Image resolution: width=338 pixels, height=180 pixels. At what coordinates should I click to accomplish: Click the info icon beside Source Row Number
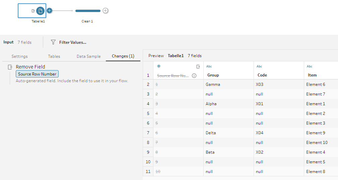point(194,75)
